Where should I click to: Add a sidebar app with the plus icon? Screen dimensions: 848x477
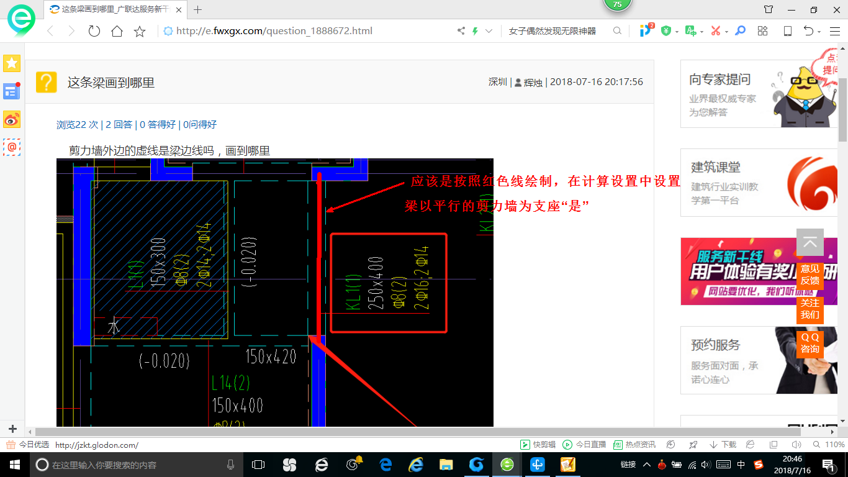click(12, 429)
